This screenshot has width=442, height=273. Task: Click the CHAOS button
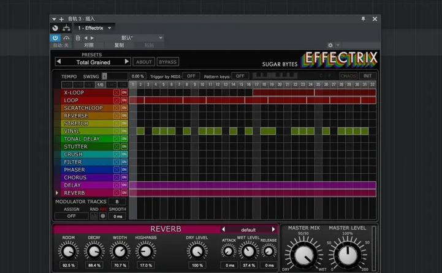(x=348, y=76)
